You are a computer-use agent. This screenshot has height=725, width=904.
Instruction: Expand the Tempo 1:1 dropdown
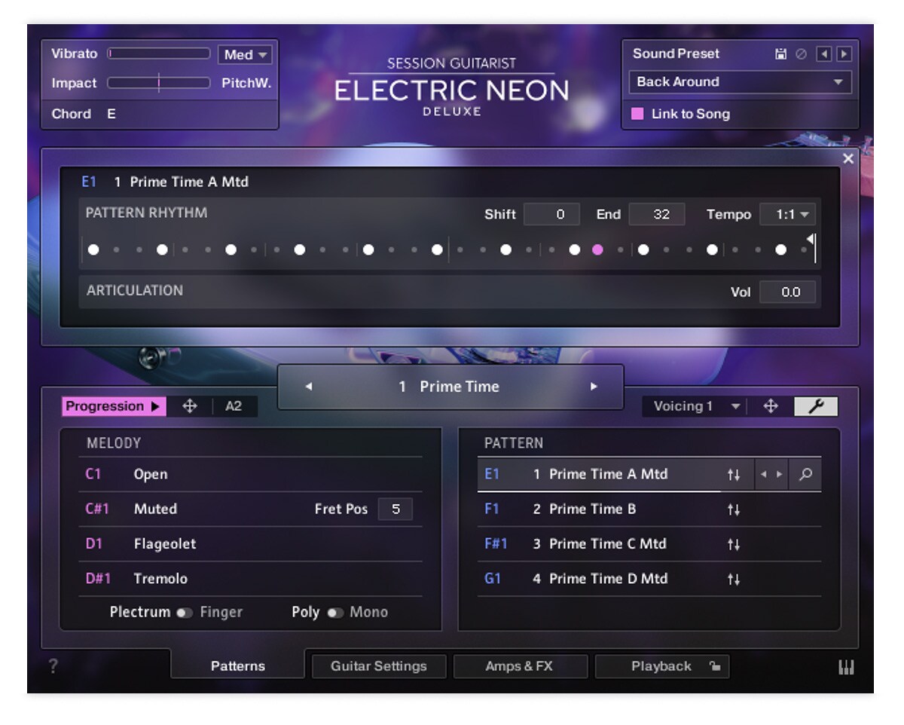(787, 215)
